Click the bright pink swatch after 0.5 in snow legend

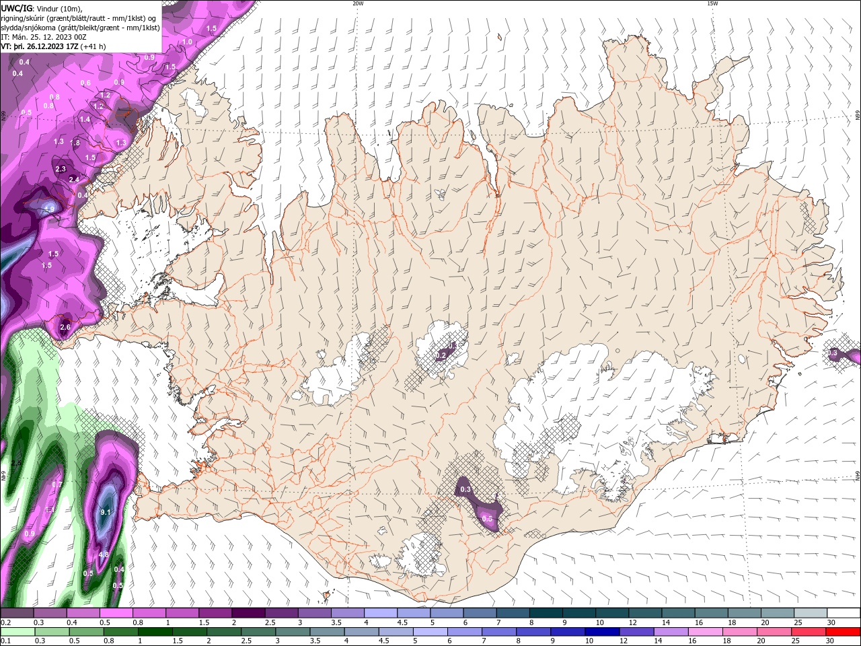[x=116, y=613]
